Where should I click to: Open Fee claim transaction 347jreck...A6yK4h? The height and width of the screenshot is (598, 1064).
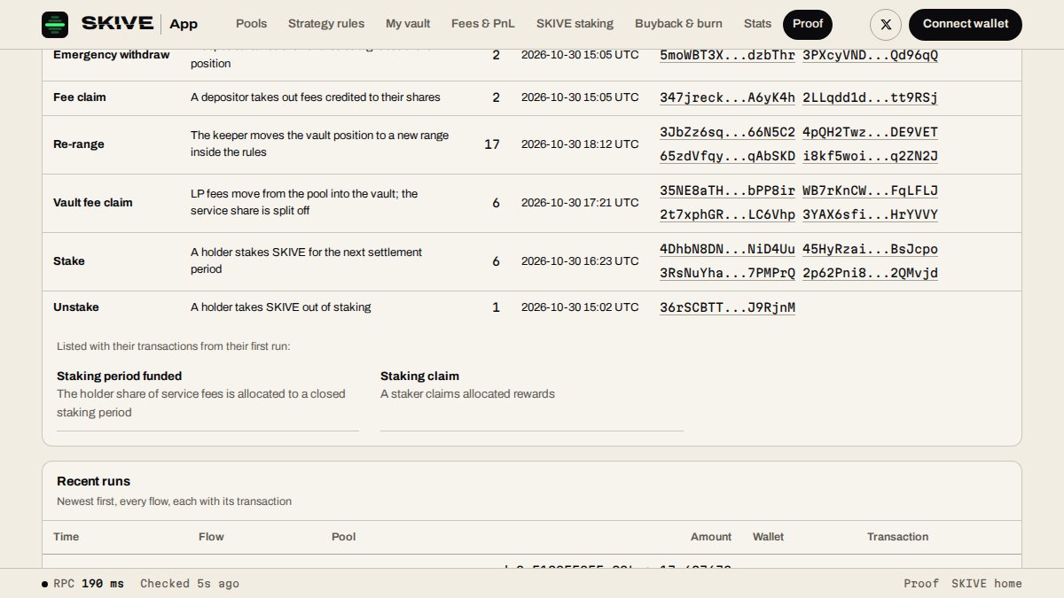(727, 97)
